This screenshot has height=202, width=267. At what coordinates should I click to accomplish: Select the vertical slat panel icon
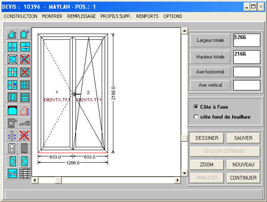24,148
